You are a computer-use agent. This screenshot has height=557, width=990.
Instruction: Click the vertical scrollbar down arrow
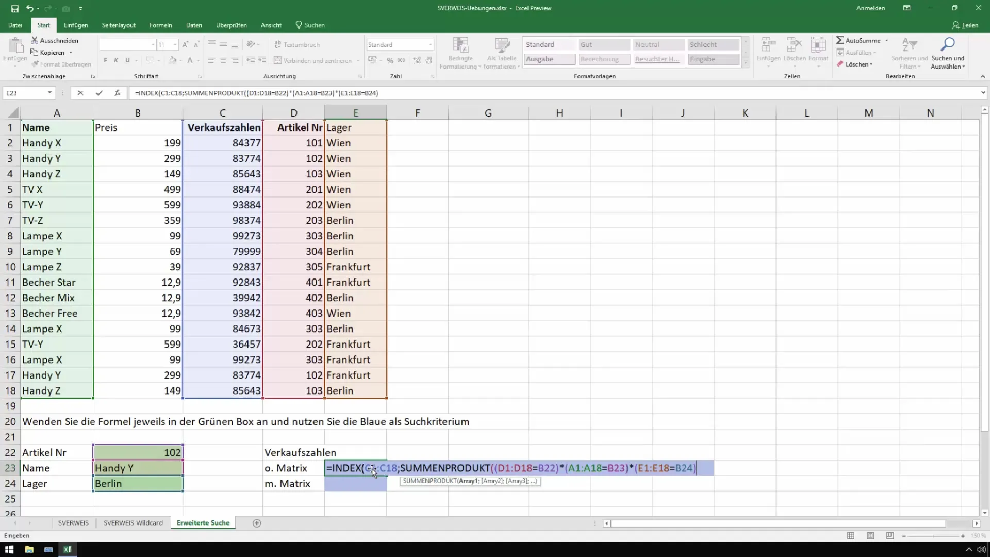coord(984,513)
